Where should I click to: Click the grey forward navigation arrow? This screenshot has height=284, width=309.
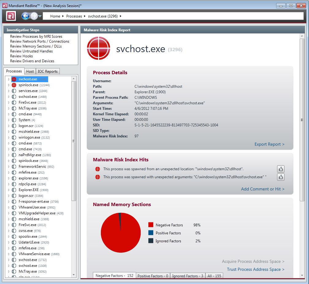pos(34,16)
